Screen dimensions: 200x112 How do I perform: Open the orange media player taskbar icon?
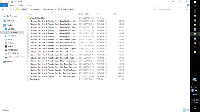pos(195,30)
